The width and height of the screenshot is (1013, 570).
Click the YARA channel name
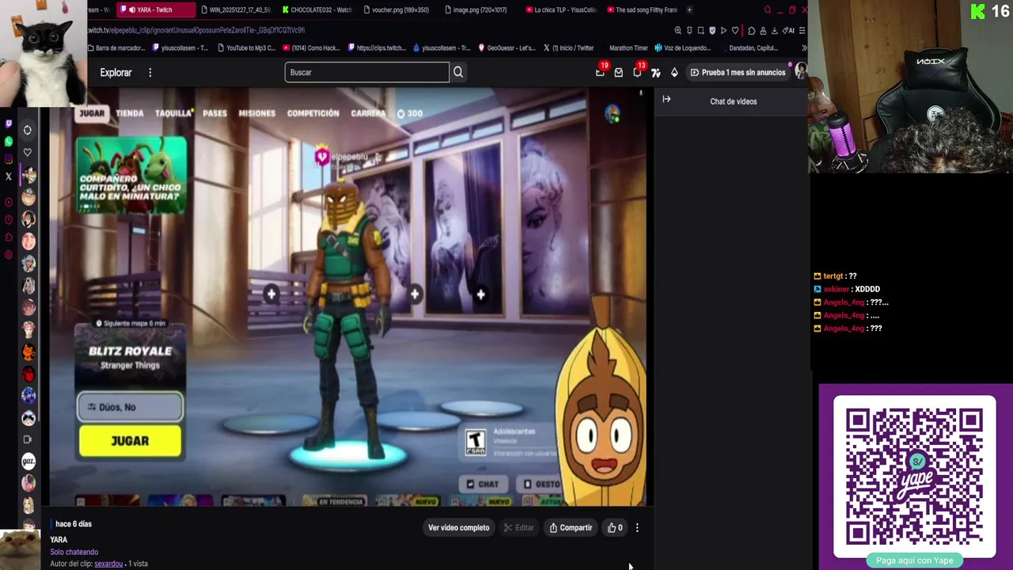click(x=59, y=540)
